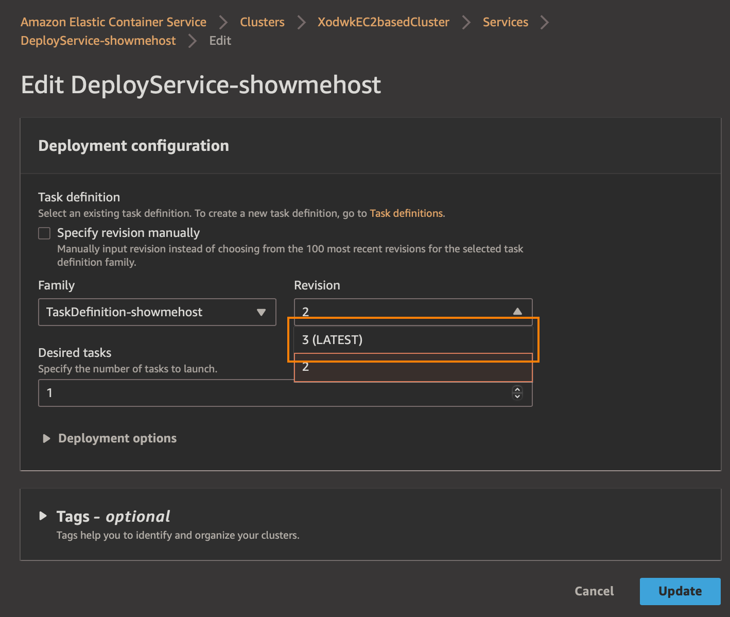Open DeployService-showmehost breadcrumb link
Screen dimensions: 730x617
click(98, 41)
